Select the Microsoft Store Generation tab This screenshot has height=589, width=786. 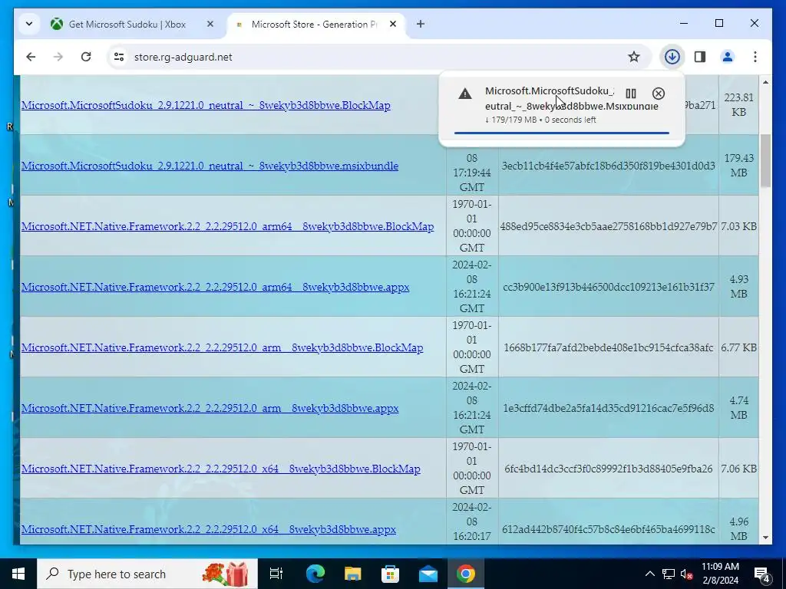pos(314,24)
